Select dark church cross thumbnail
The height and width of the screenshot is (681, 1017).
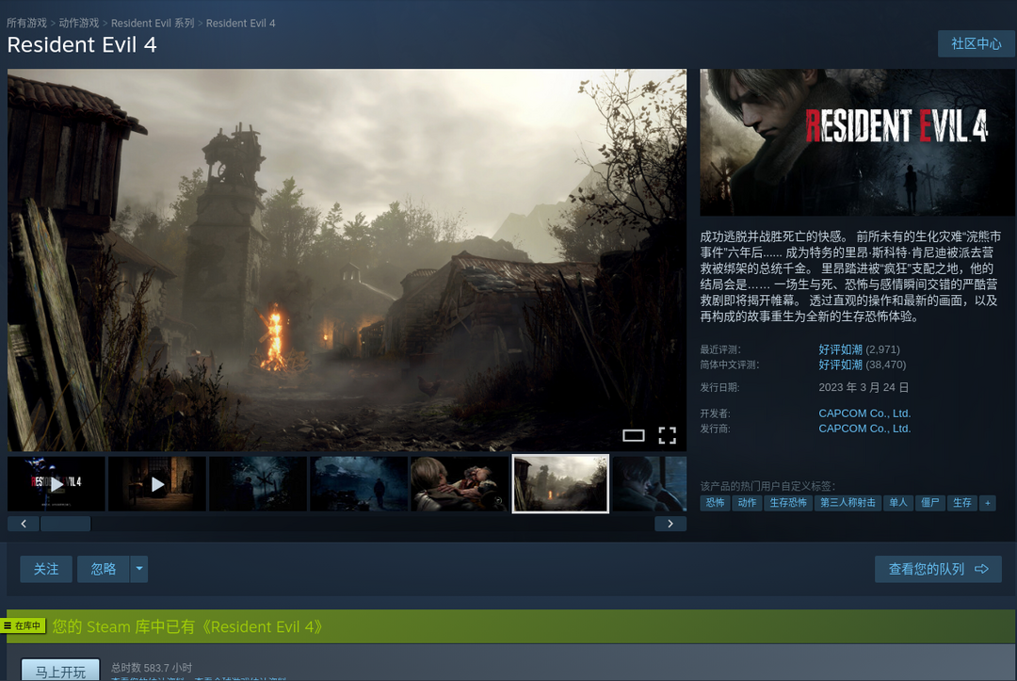[258, 484]
